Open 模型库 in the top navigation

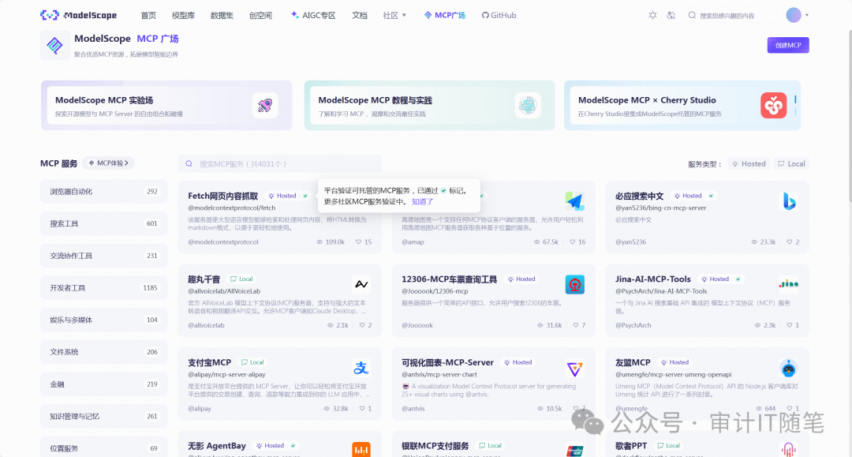click(183, 15)
